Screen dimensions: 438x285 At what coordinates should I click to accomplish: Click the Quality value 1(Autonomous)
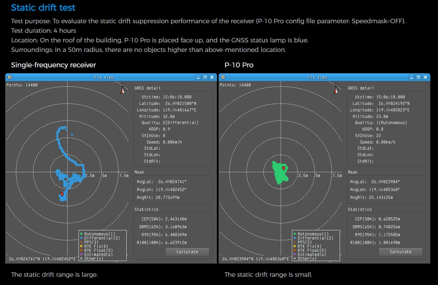392,123
